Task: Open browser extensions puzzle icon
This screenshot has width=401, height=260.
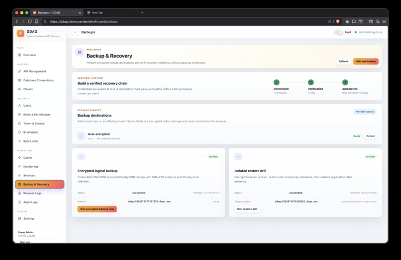Action: [354, 22]
